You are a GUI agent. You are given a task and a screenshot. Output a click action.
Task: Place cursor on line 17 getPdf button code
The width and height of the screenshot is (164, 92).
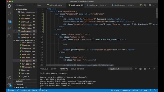click(99, 50)
